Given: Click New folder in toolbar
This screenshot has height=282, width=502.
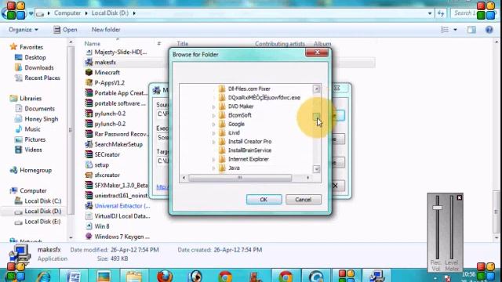Looking at the screenshot, I should tap(106, 30).
